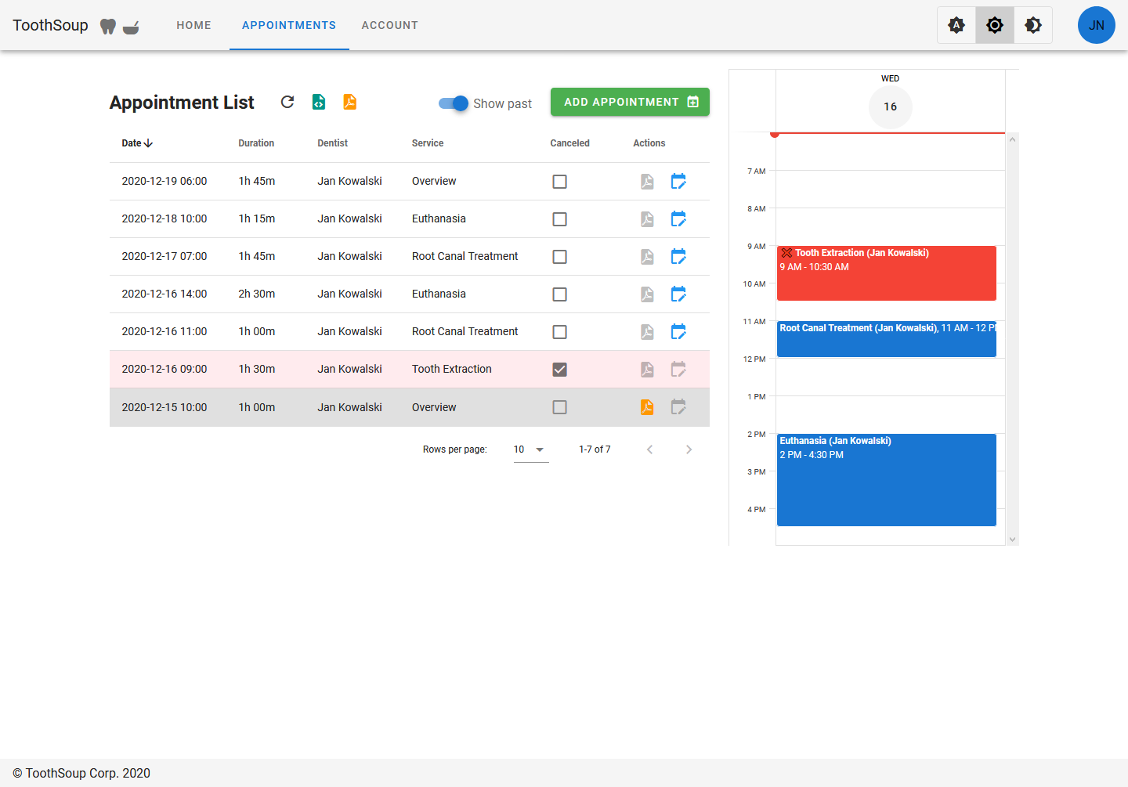The width and height of the screenshot is (1128, 787).
Task: Check Canceled box for 2020-12-15 10:00
Action: coord(559,407)
